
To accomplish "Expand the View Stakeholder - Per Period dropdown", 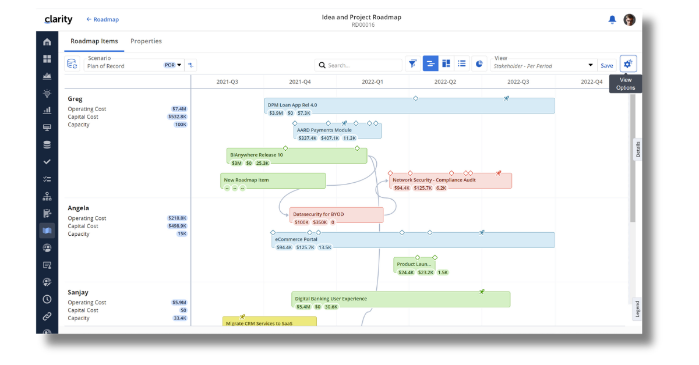I will (x=590, y=65).
